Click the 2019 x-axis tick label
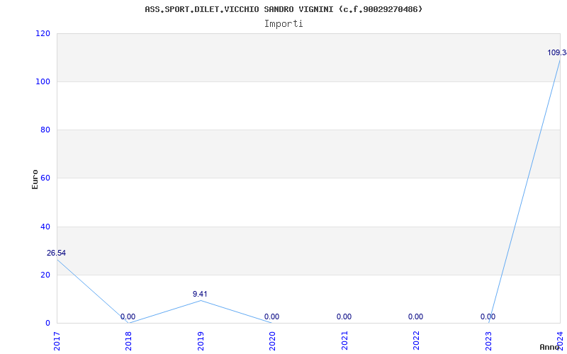The height and width of the screenshot is (354, 567). pos(201,341)
